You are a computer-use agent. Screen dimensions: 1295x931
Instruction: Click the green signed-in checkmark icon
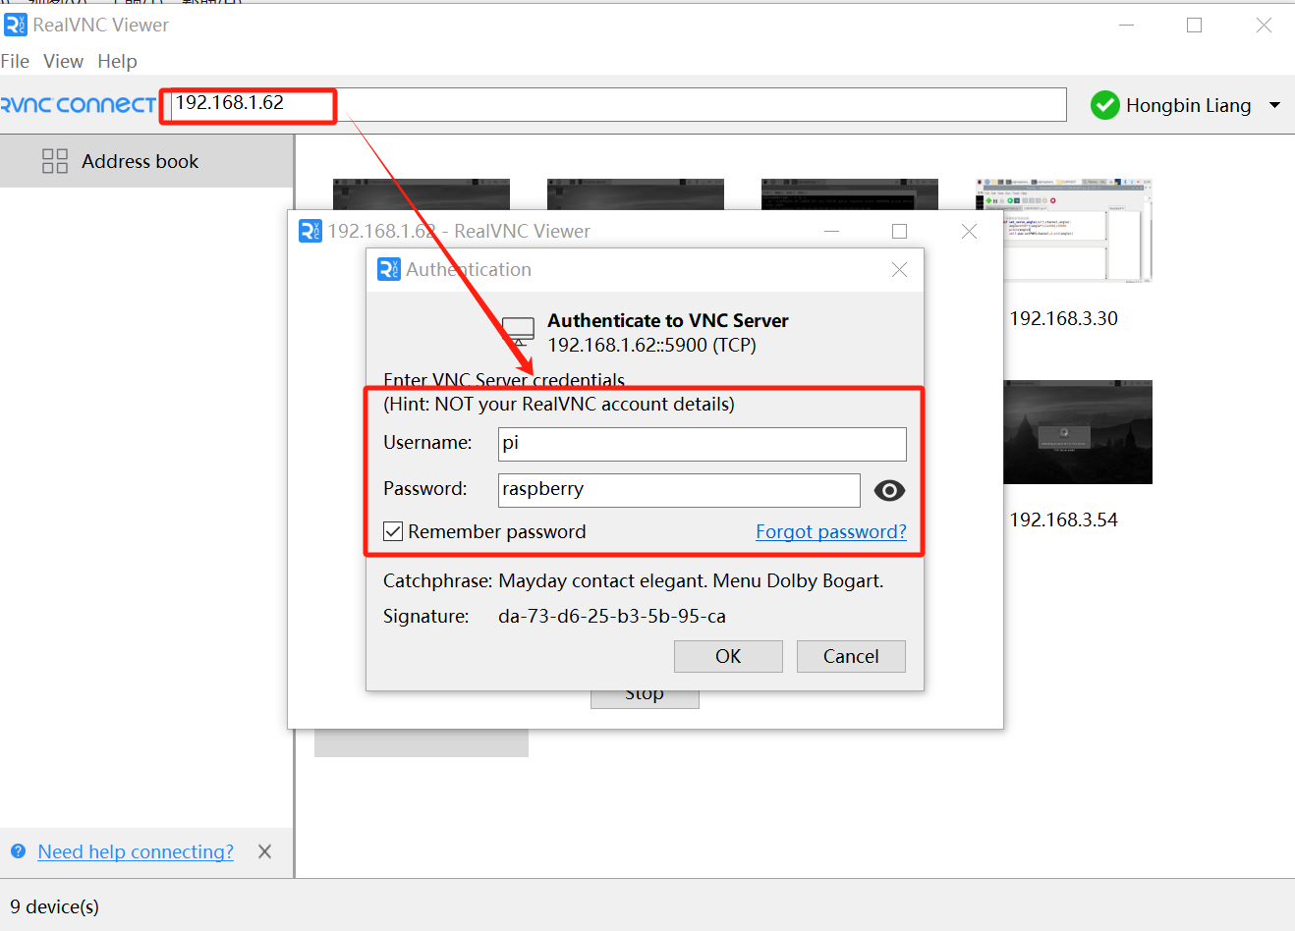pyautogui.click(x=1105, y=105)
